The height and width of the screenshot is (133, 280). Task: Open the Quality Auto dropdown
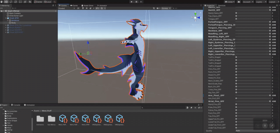[257, 131]
